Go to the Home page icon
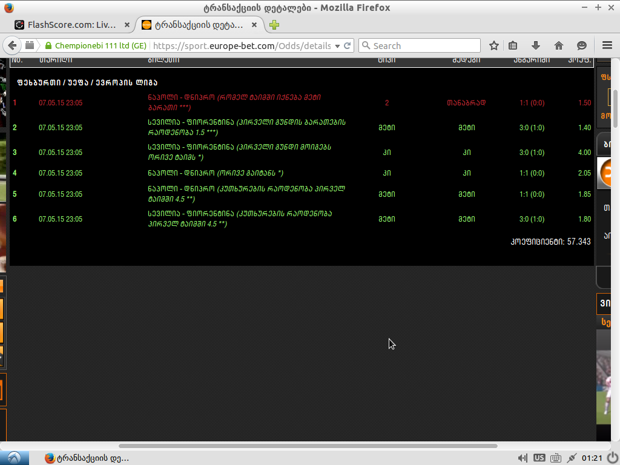The width and height of the screenshot is (620, 465). click(559, 45)
